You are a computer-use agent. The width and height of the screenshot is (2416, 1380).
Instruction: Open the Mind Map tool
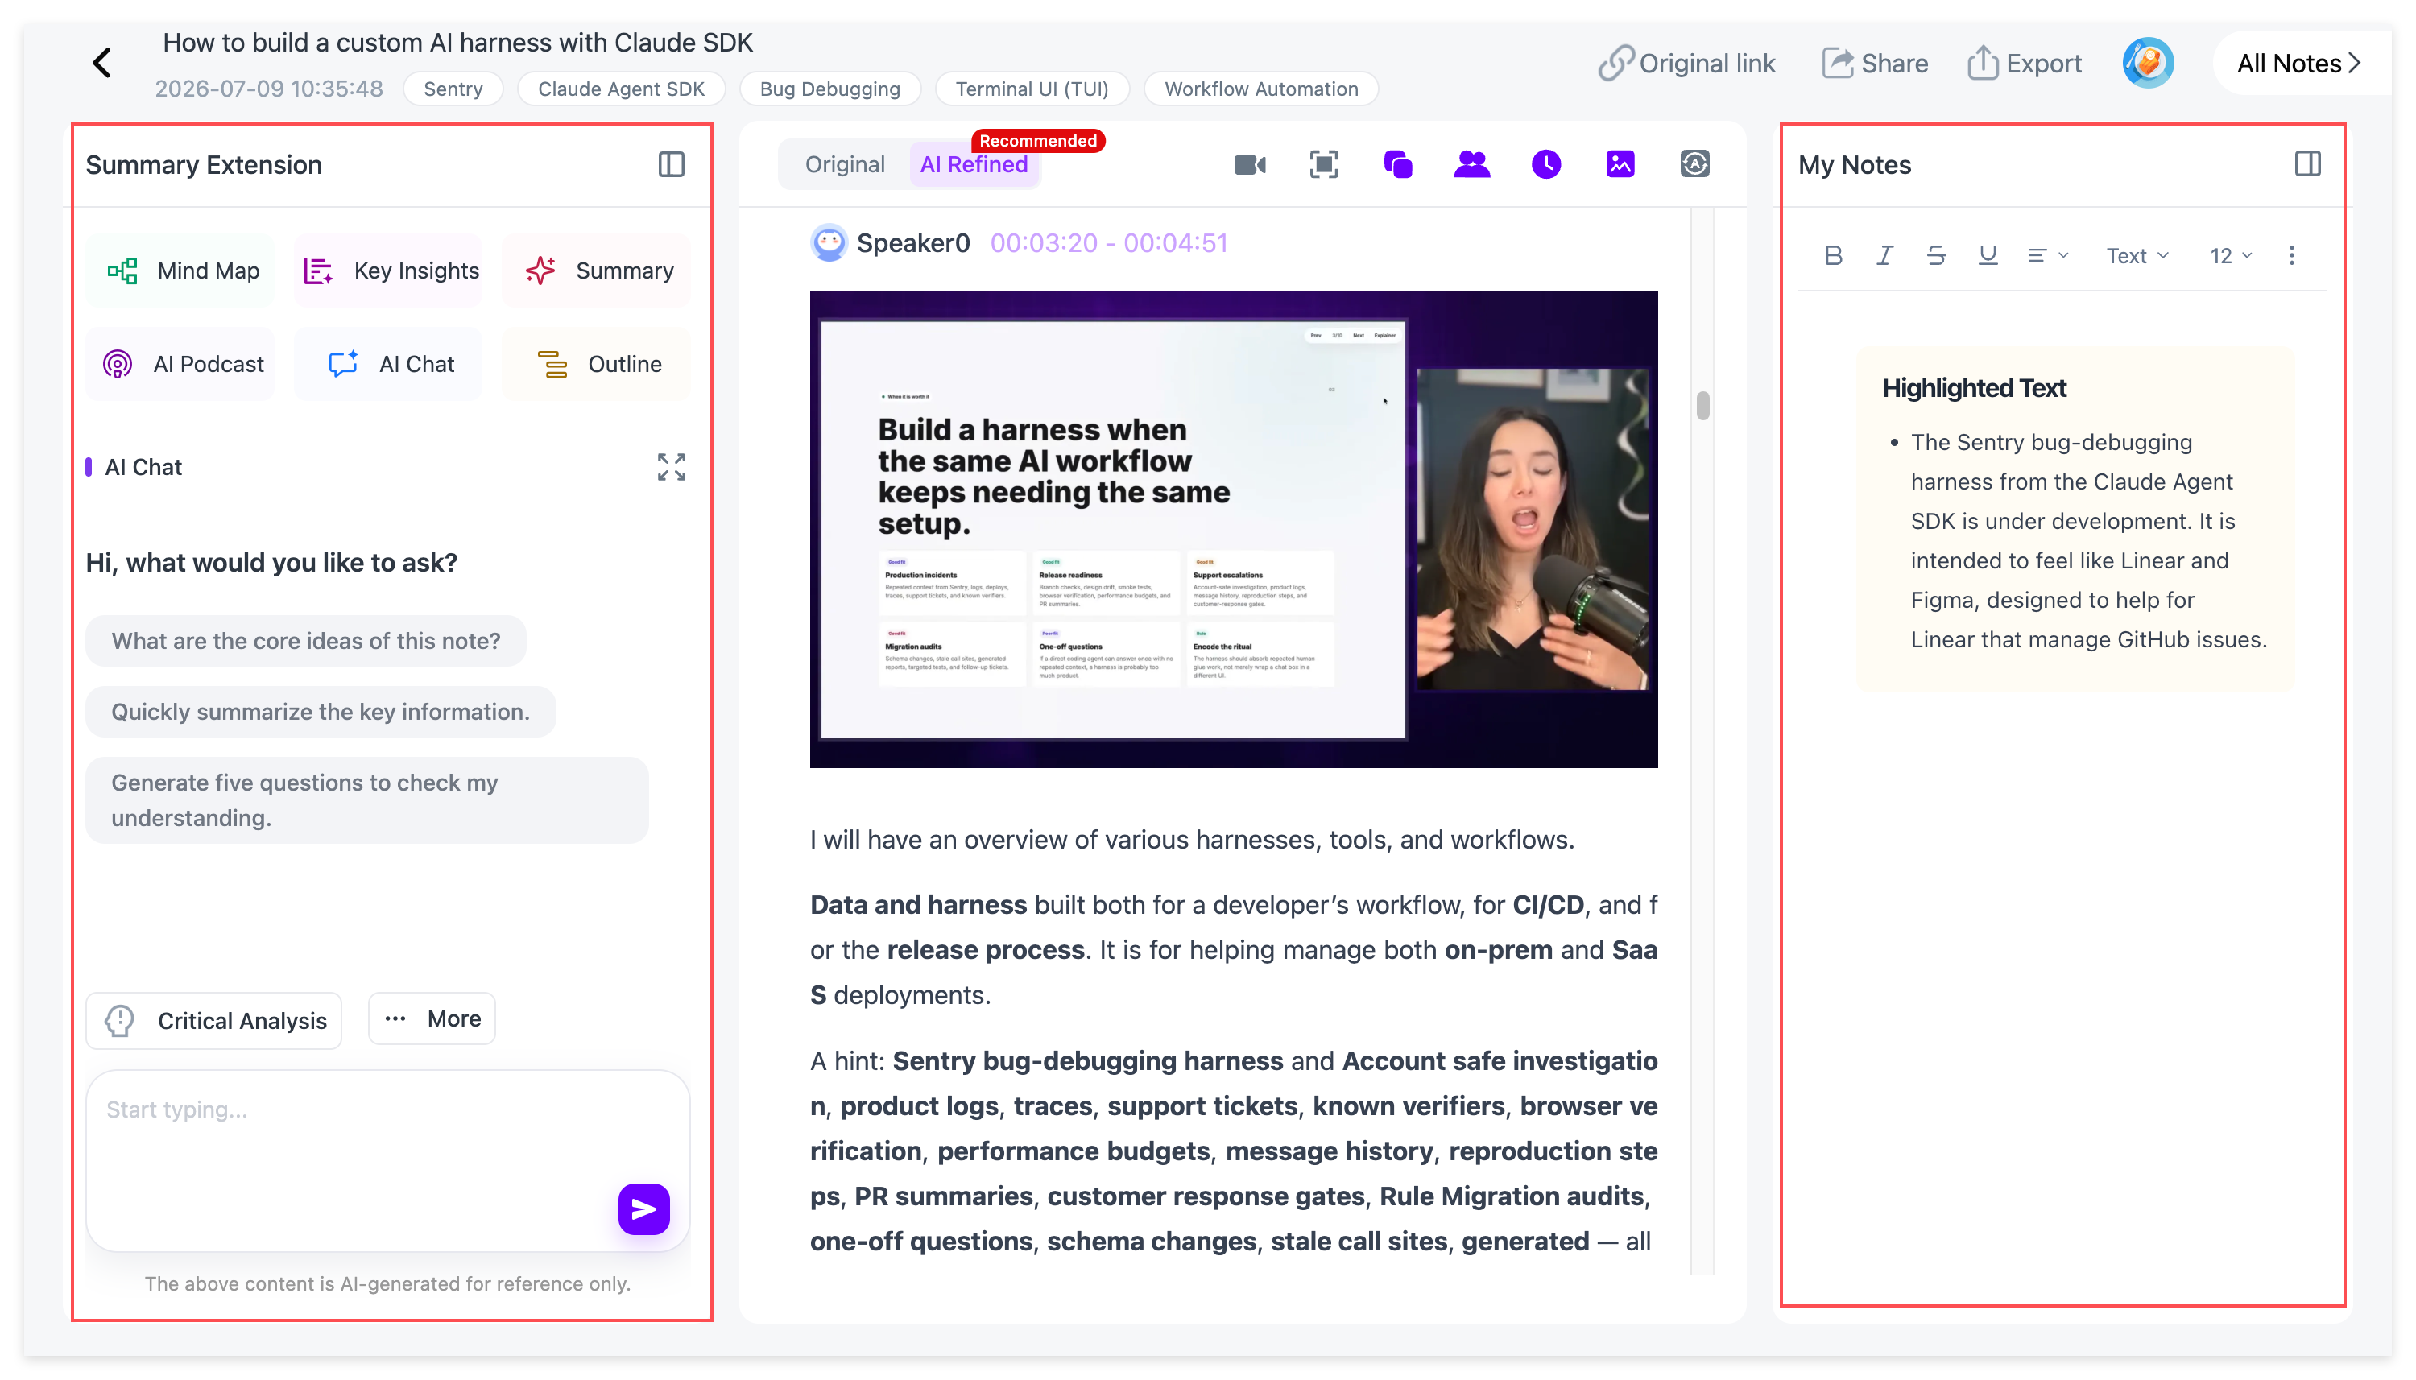pos(181,271)
